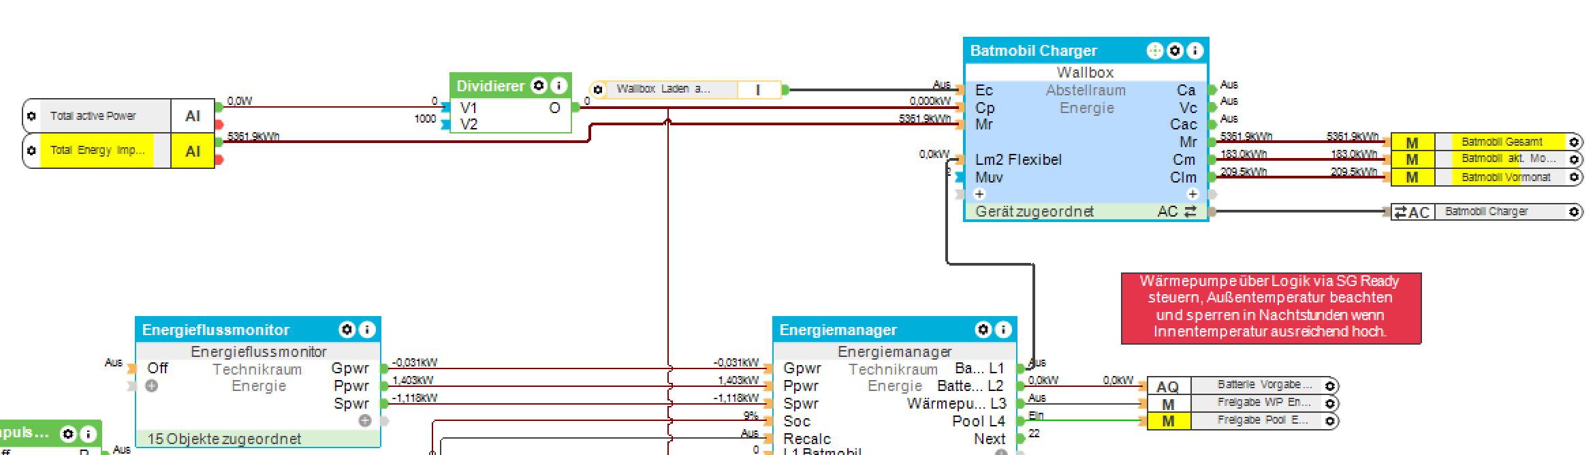Click the AC swap icon in Batmobil Charger
The width and height of the screenshot is (1595, 455).
click(x=1190, y=212)
